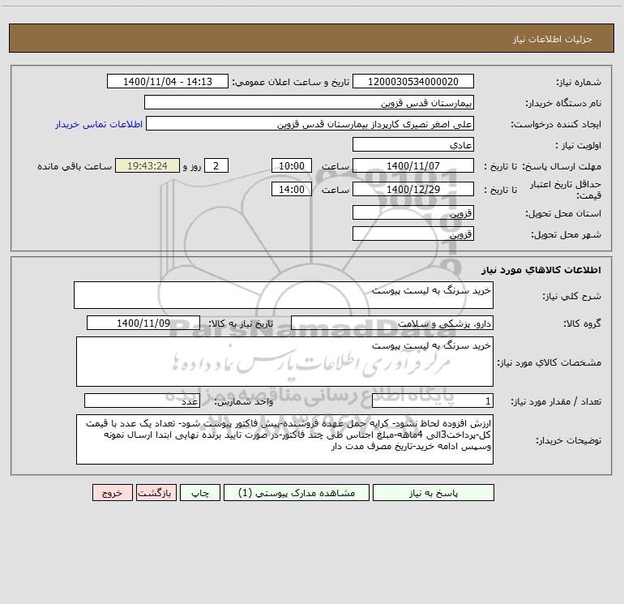Click the label مهلت ارسال پاسخ
This screenshot has height=604, width=624.
[562, 166]
